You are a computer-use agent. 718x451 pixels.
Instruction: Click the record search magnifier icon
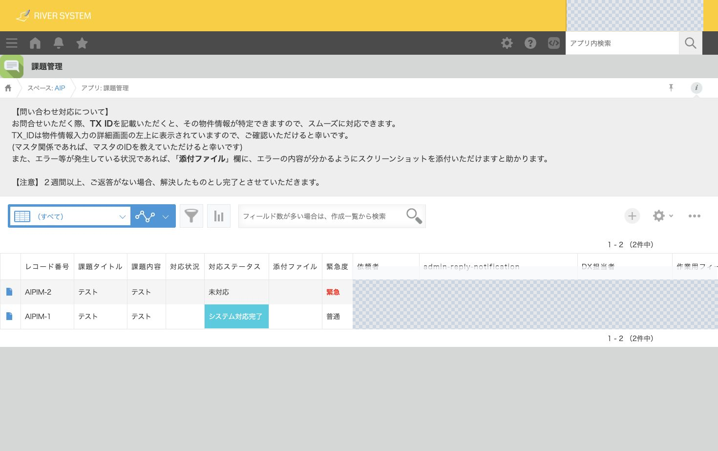[414, 216]
